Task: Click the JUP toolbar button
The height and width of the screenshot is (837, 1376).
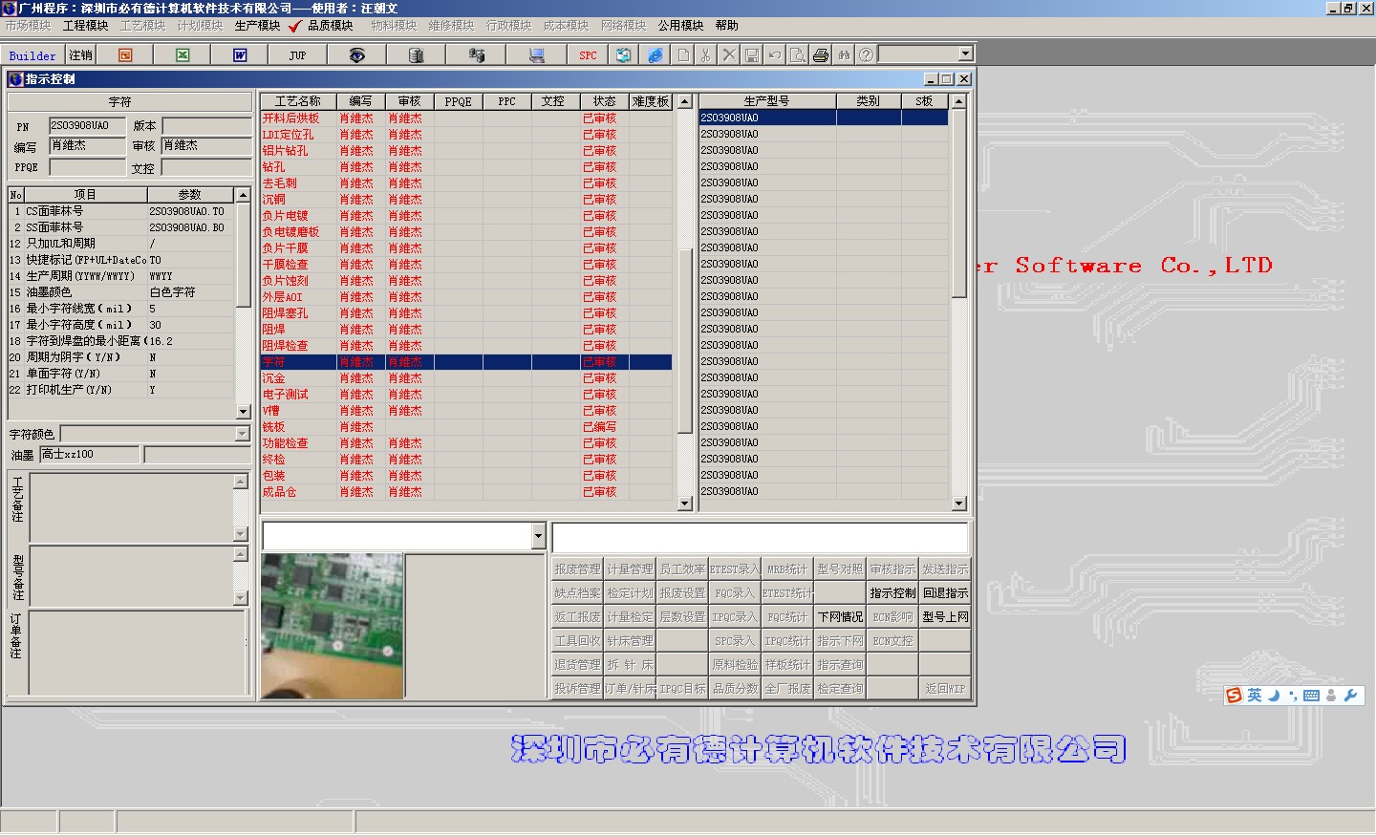Action: [297, 55]
